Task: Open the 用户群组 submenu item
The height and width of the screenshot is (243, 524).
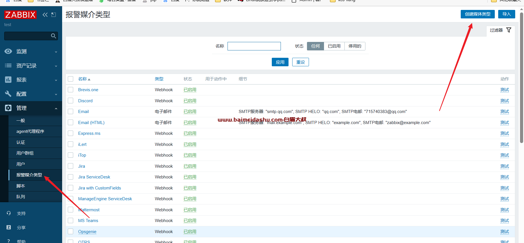Action: coord(35,153)
